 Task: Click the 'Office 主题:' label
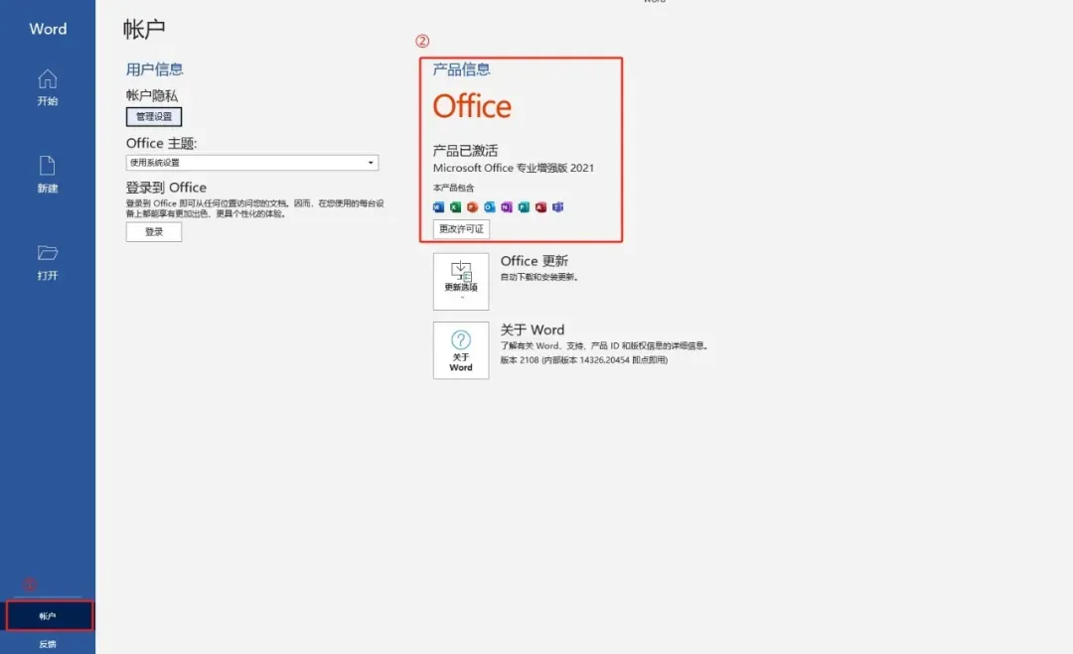click(162, 143)
